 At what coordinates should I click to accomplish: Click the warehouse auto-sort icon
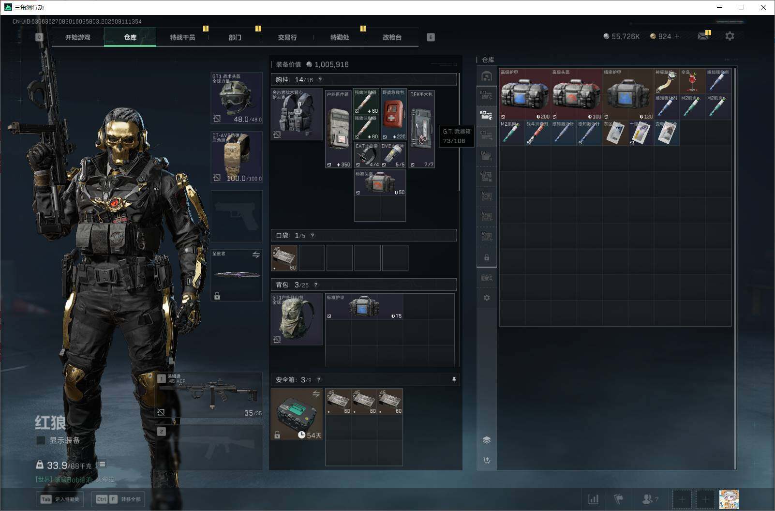(x=487, y=460)
